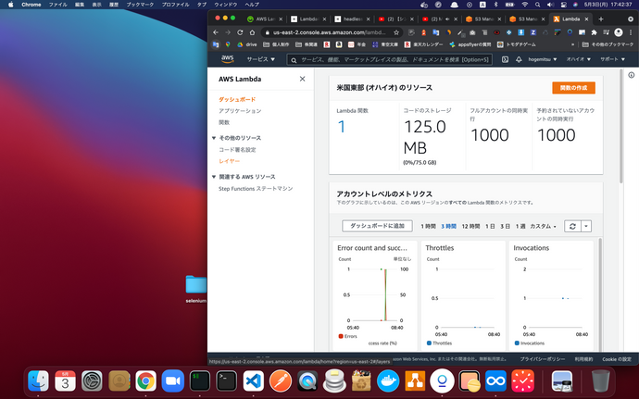Click ダッシュボードに追加 button

tap(377, 226)
